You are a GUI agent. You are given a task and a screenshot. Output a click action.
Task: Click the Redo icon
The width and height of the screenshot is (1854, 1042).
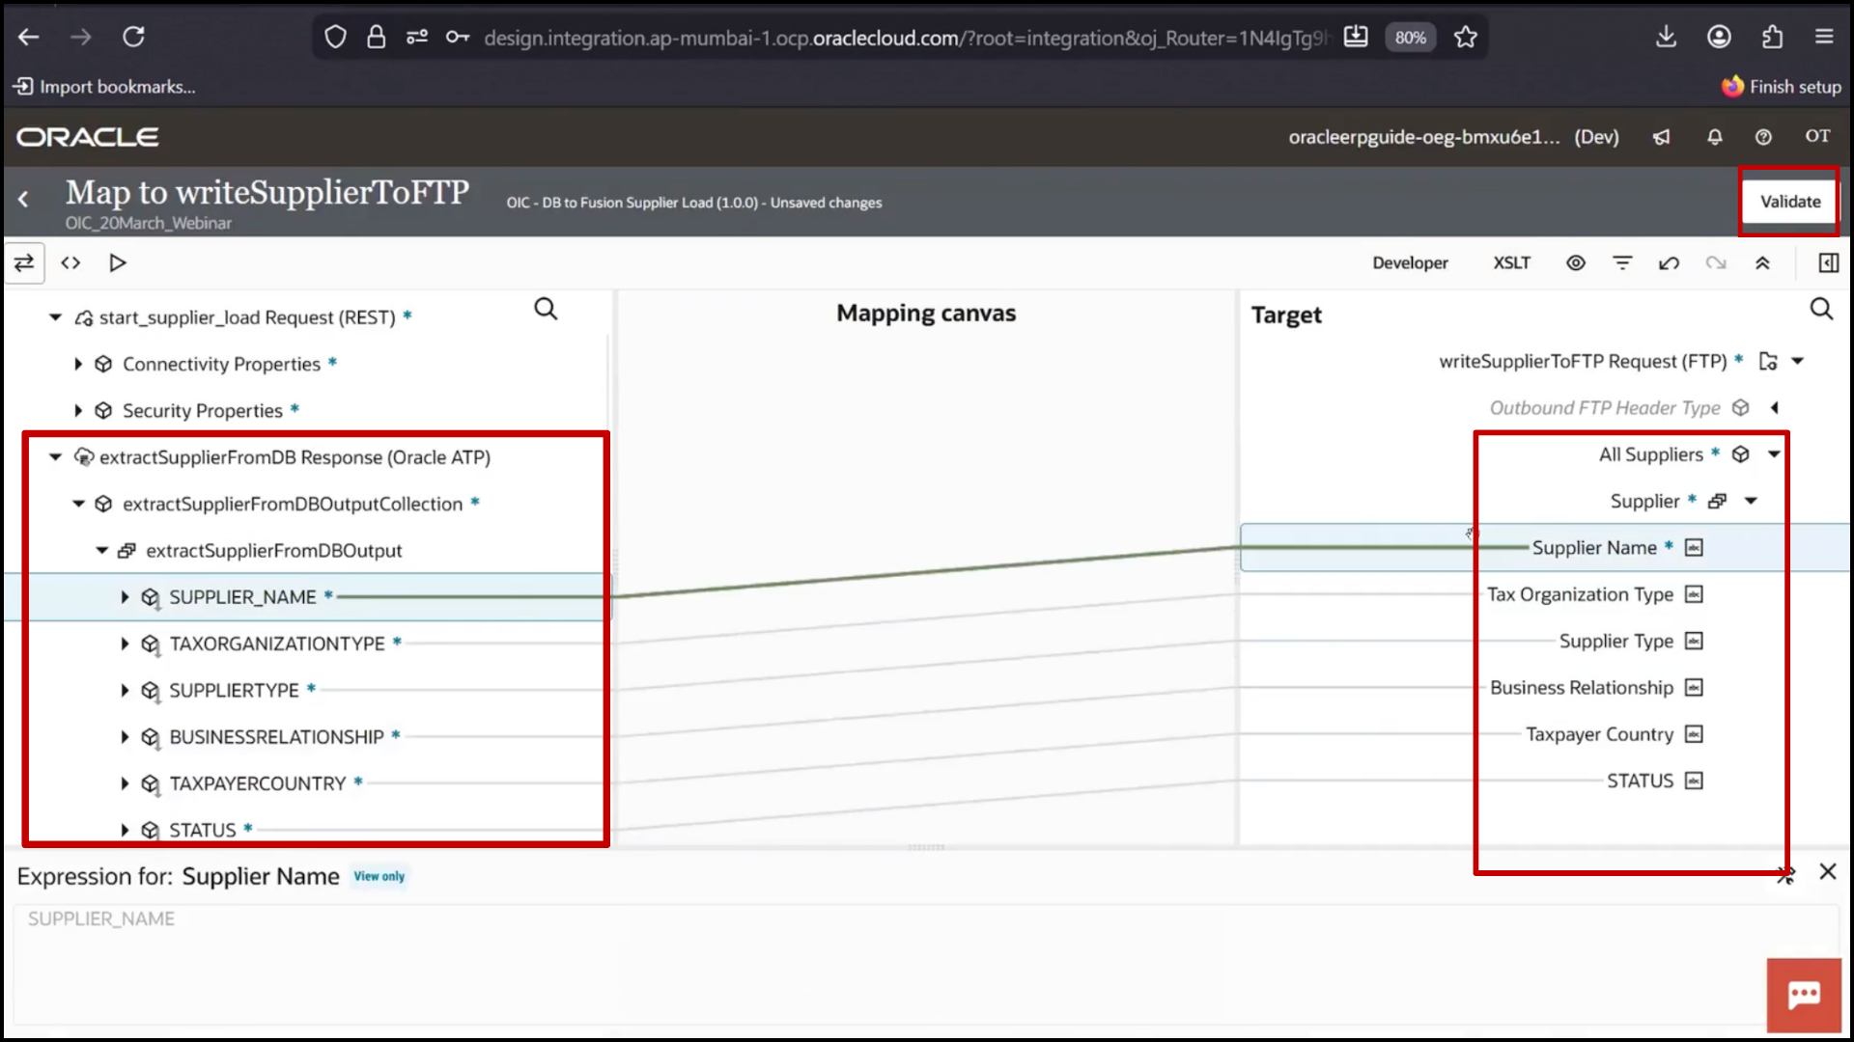click(1715, 262)
